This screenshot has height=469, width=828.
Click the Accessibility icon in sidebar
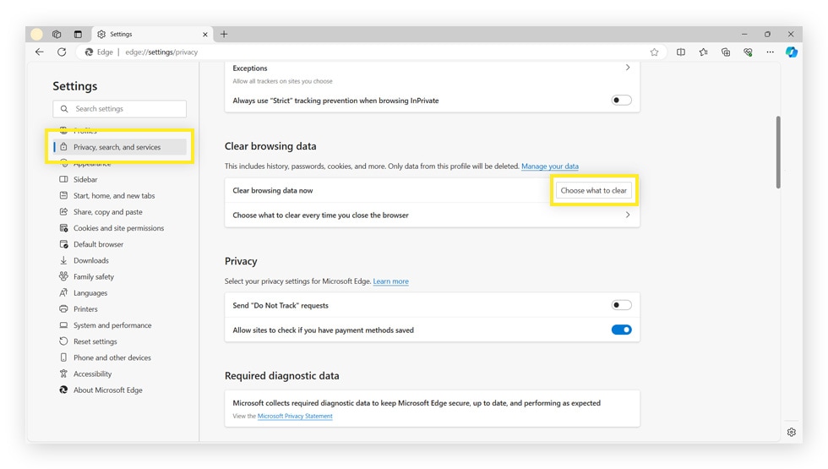coord(63,374)
